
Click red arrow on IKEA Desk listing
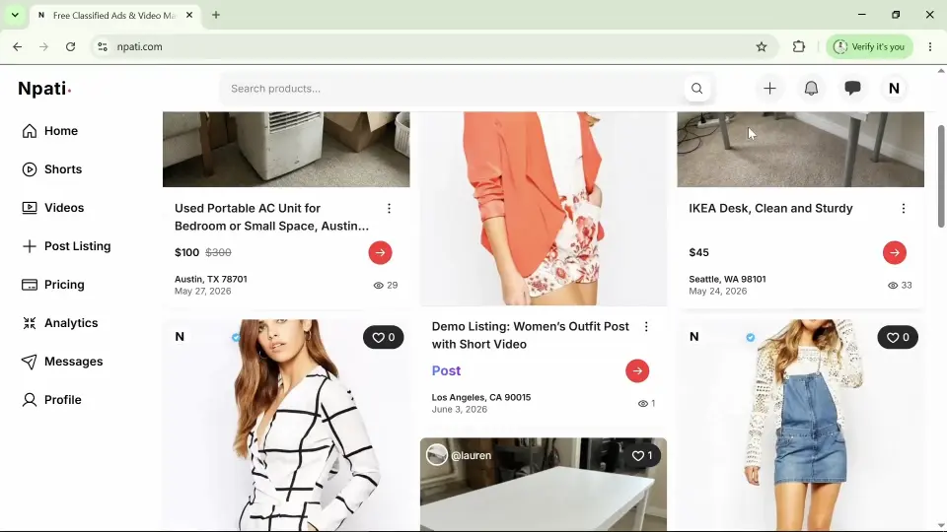[895, 253]
